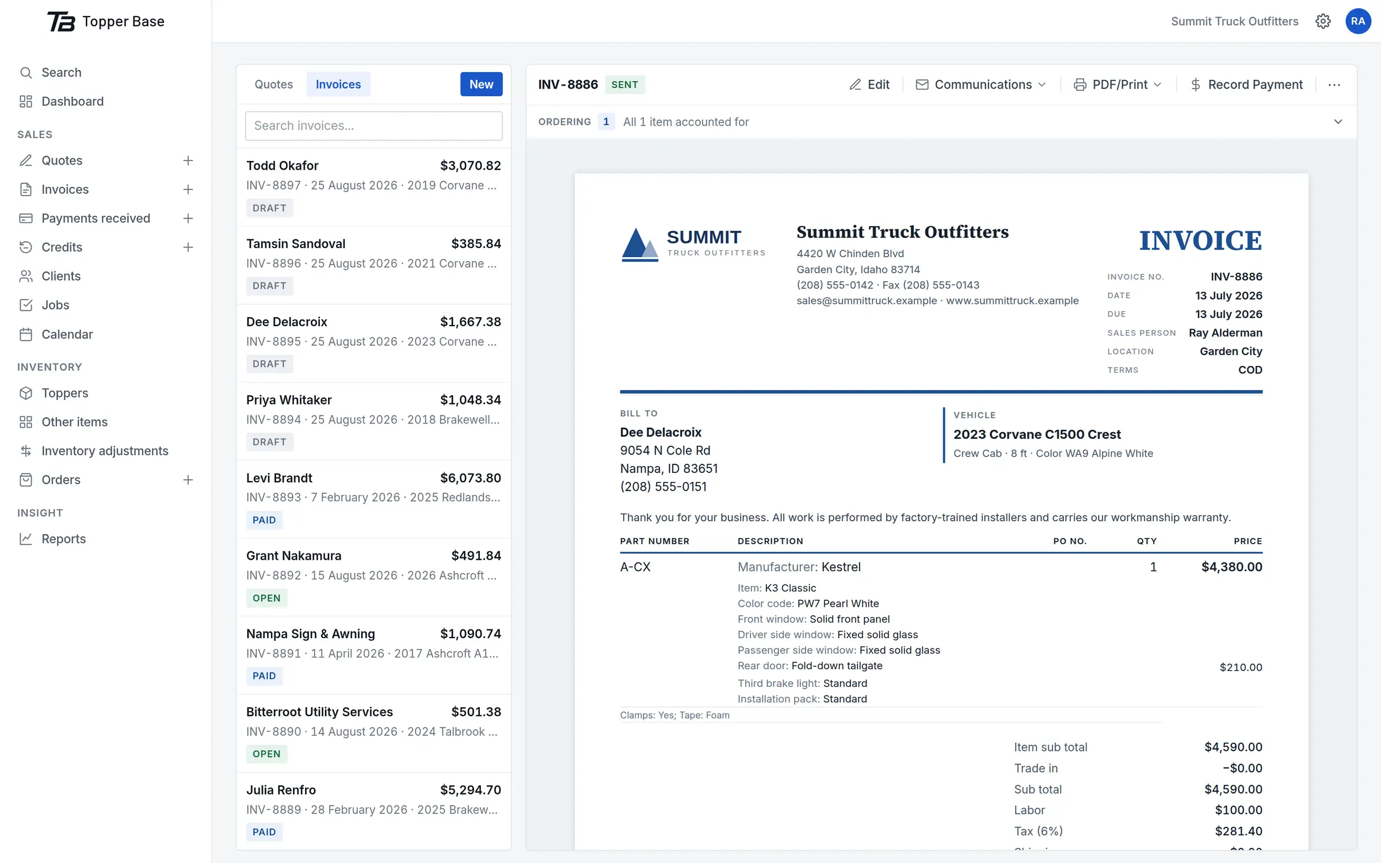Click the Clients people icon

coord(26,276)
